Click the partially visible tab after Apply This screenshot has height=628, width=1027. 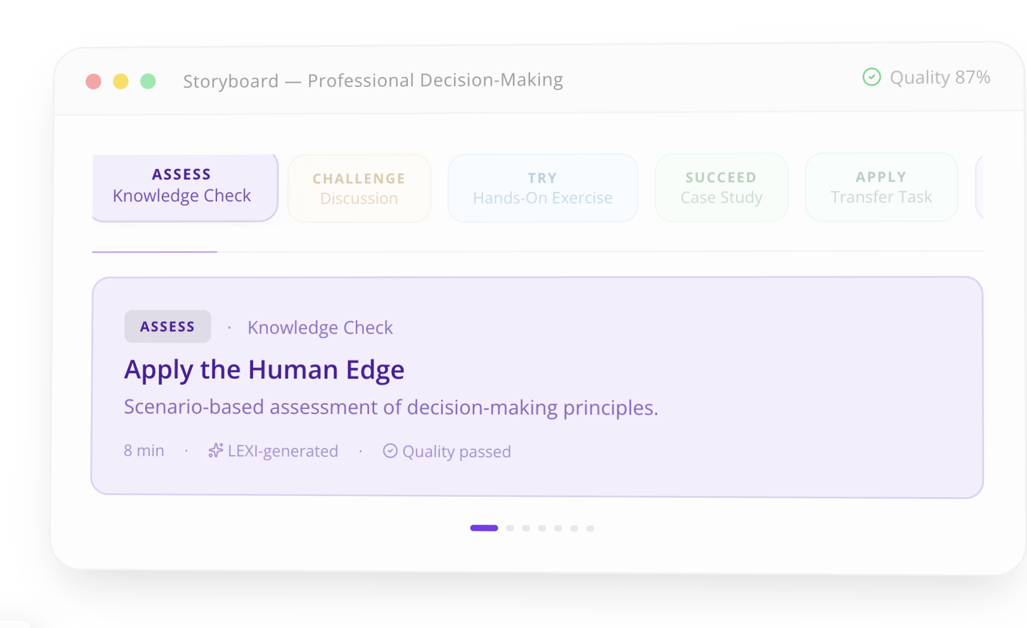pyautogui.click(x=979, y=187)
